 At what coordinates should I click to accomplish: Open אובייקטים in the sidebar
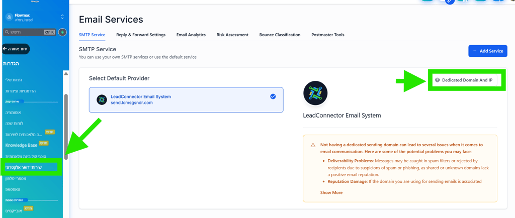pos(14,211)
